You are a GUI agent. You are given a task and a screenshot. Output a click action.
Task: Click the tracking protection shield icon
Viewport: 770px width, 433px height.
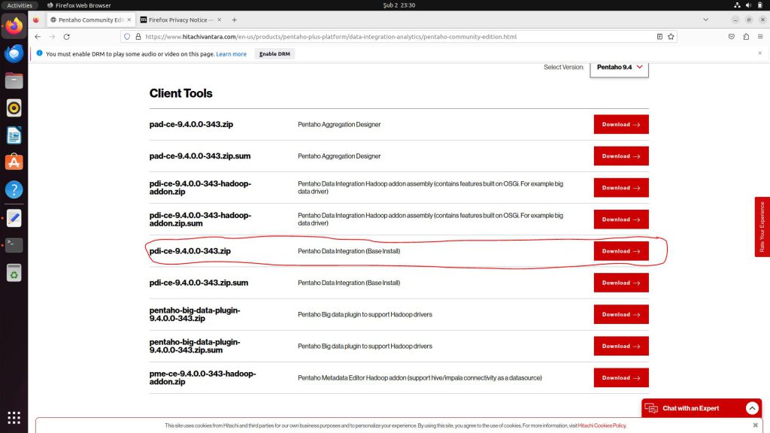click(x=127, y=37)
